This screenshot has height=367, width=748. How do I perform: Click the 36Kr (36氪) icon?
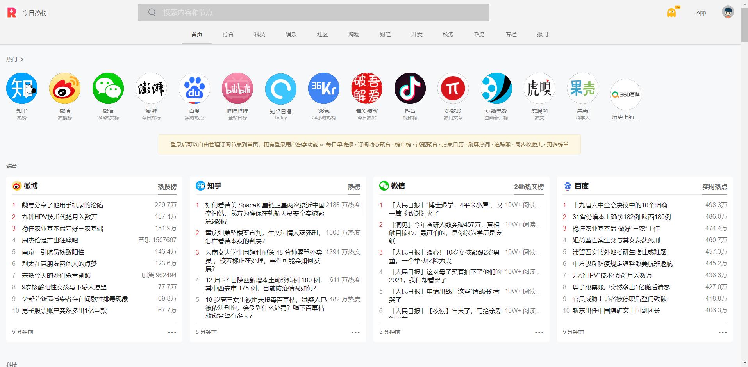click(323, 88)
